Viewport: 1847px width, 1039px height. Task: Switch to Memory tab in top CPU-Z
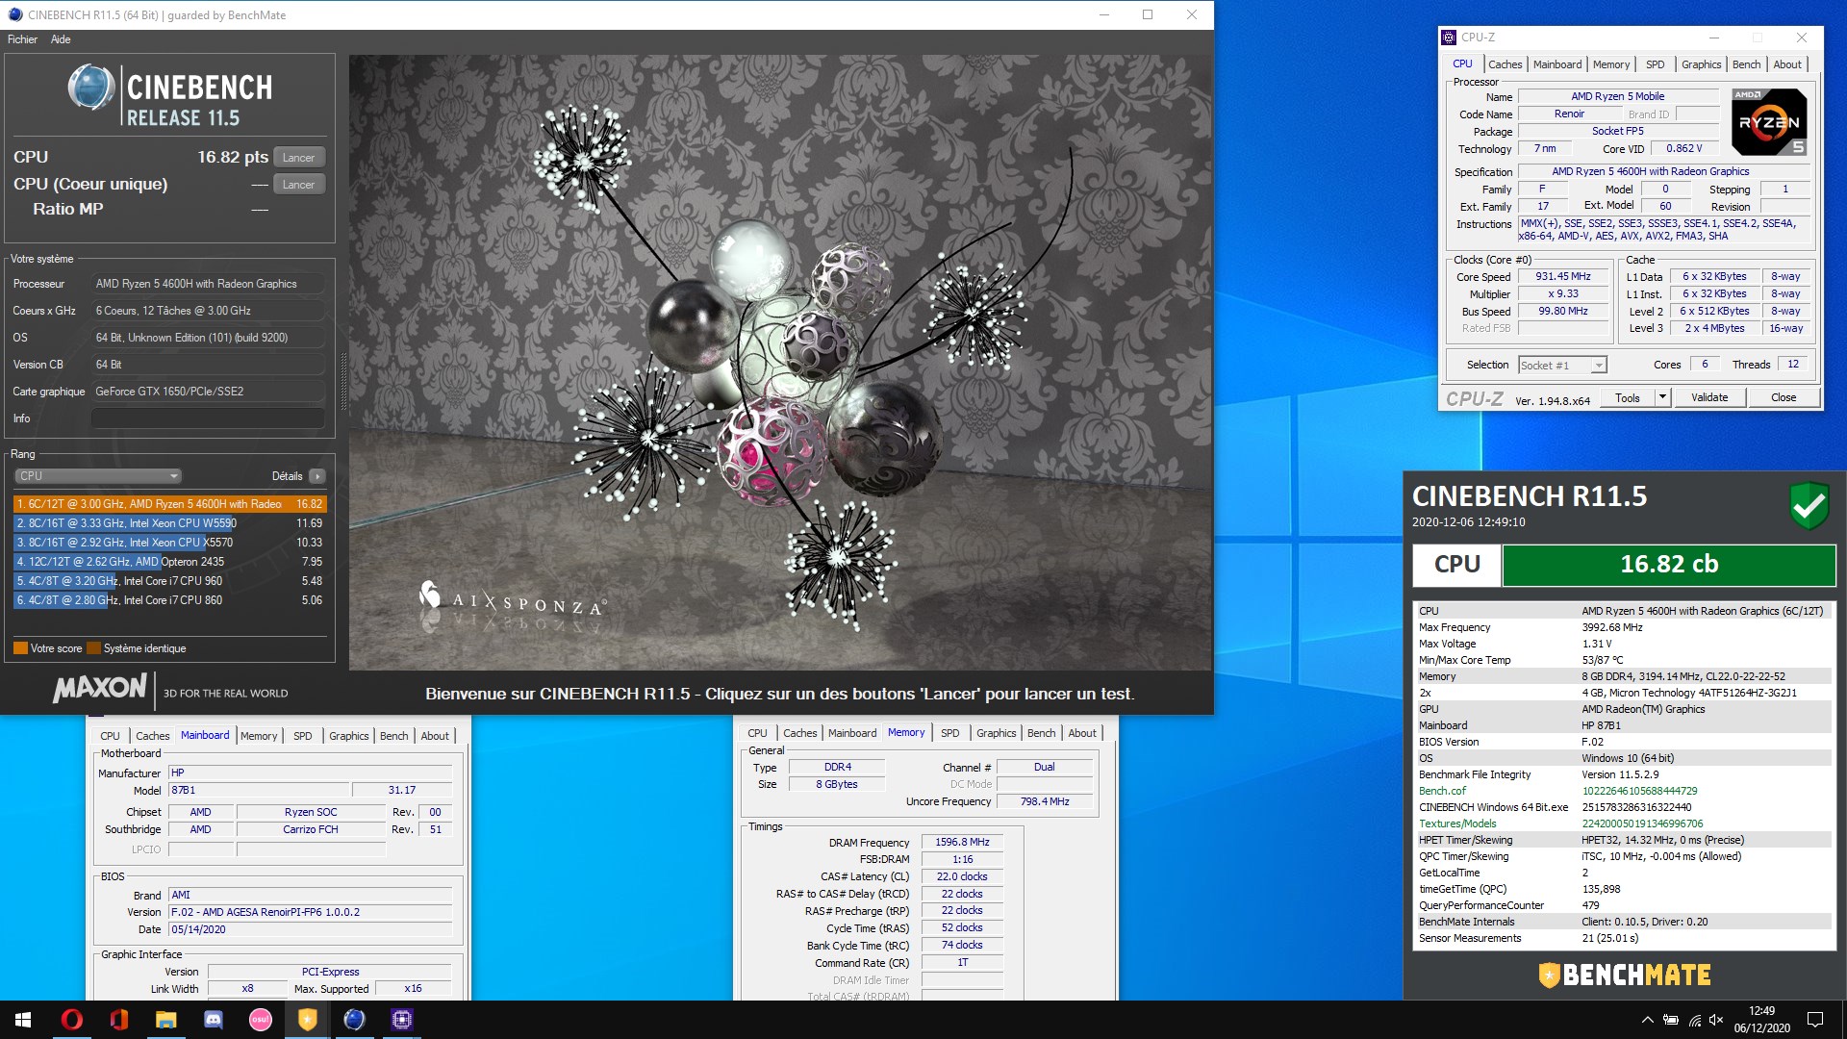point(1611,64)
